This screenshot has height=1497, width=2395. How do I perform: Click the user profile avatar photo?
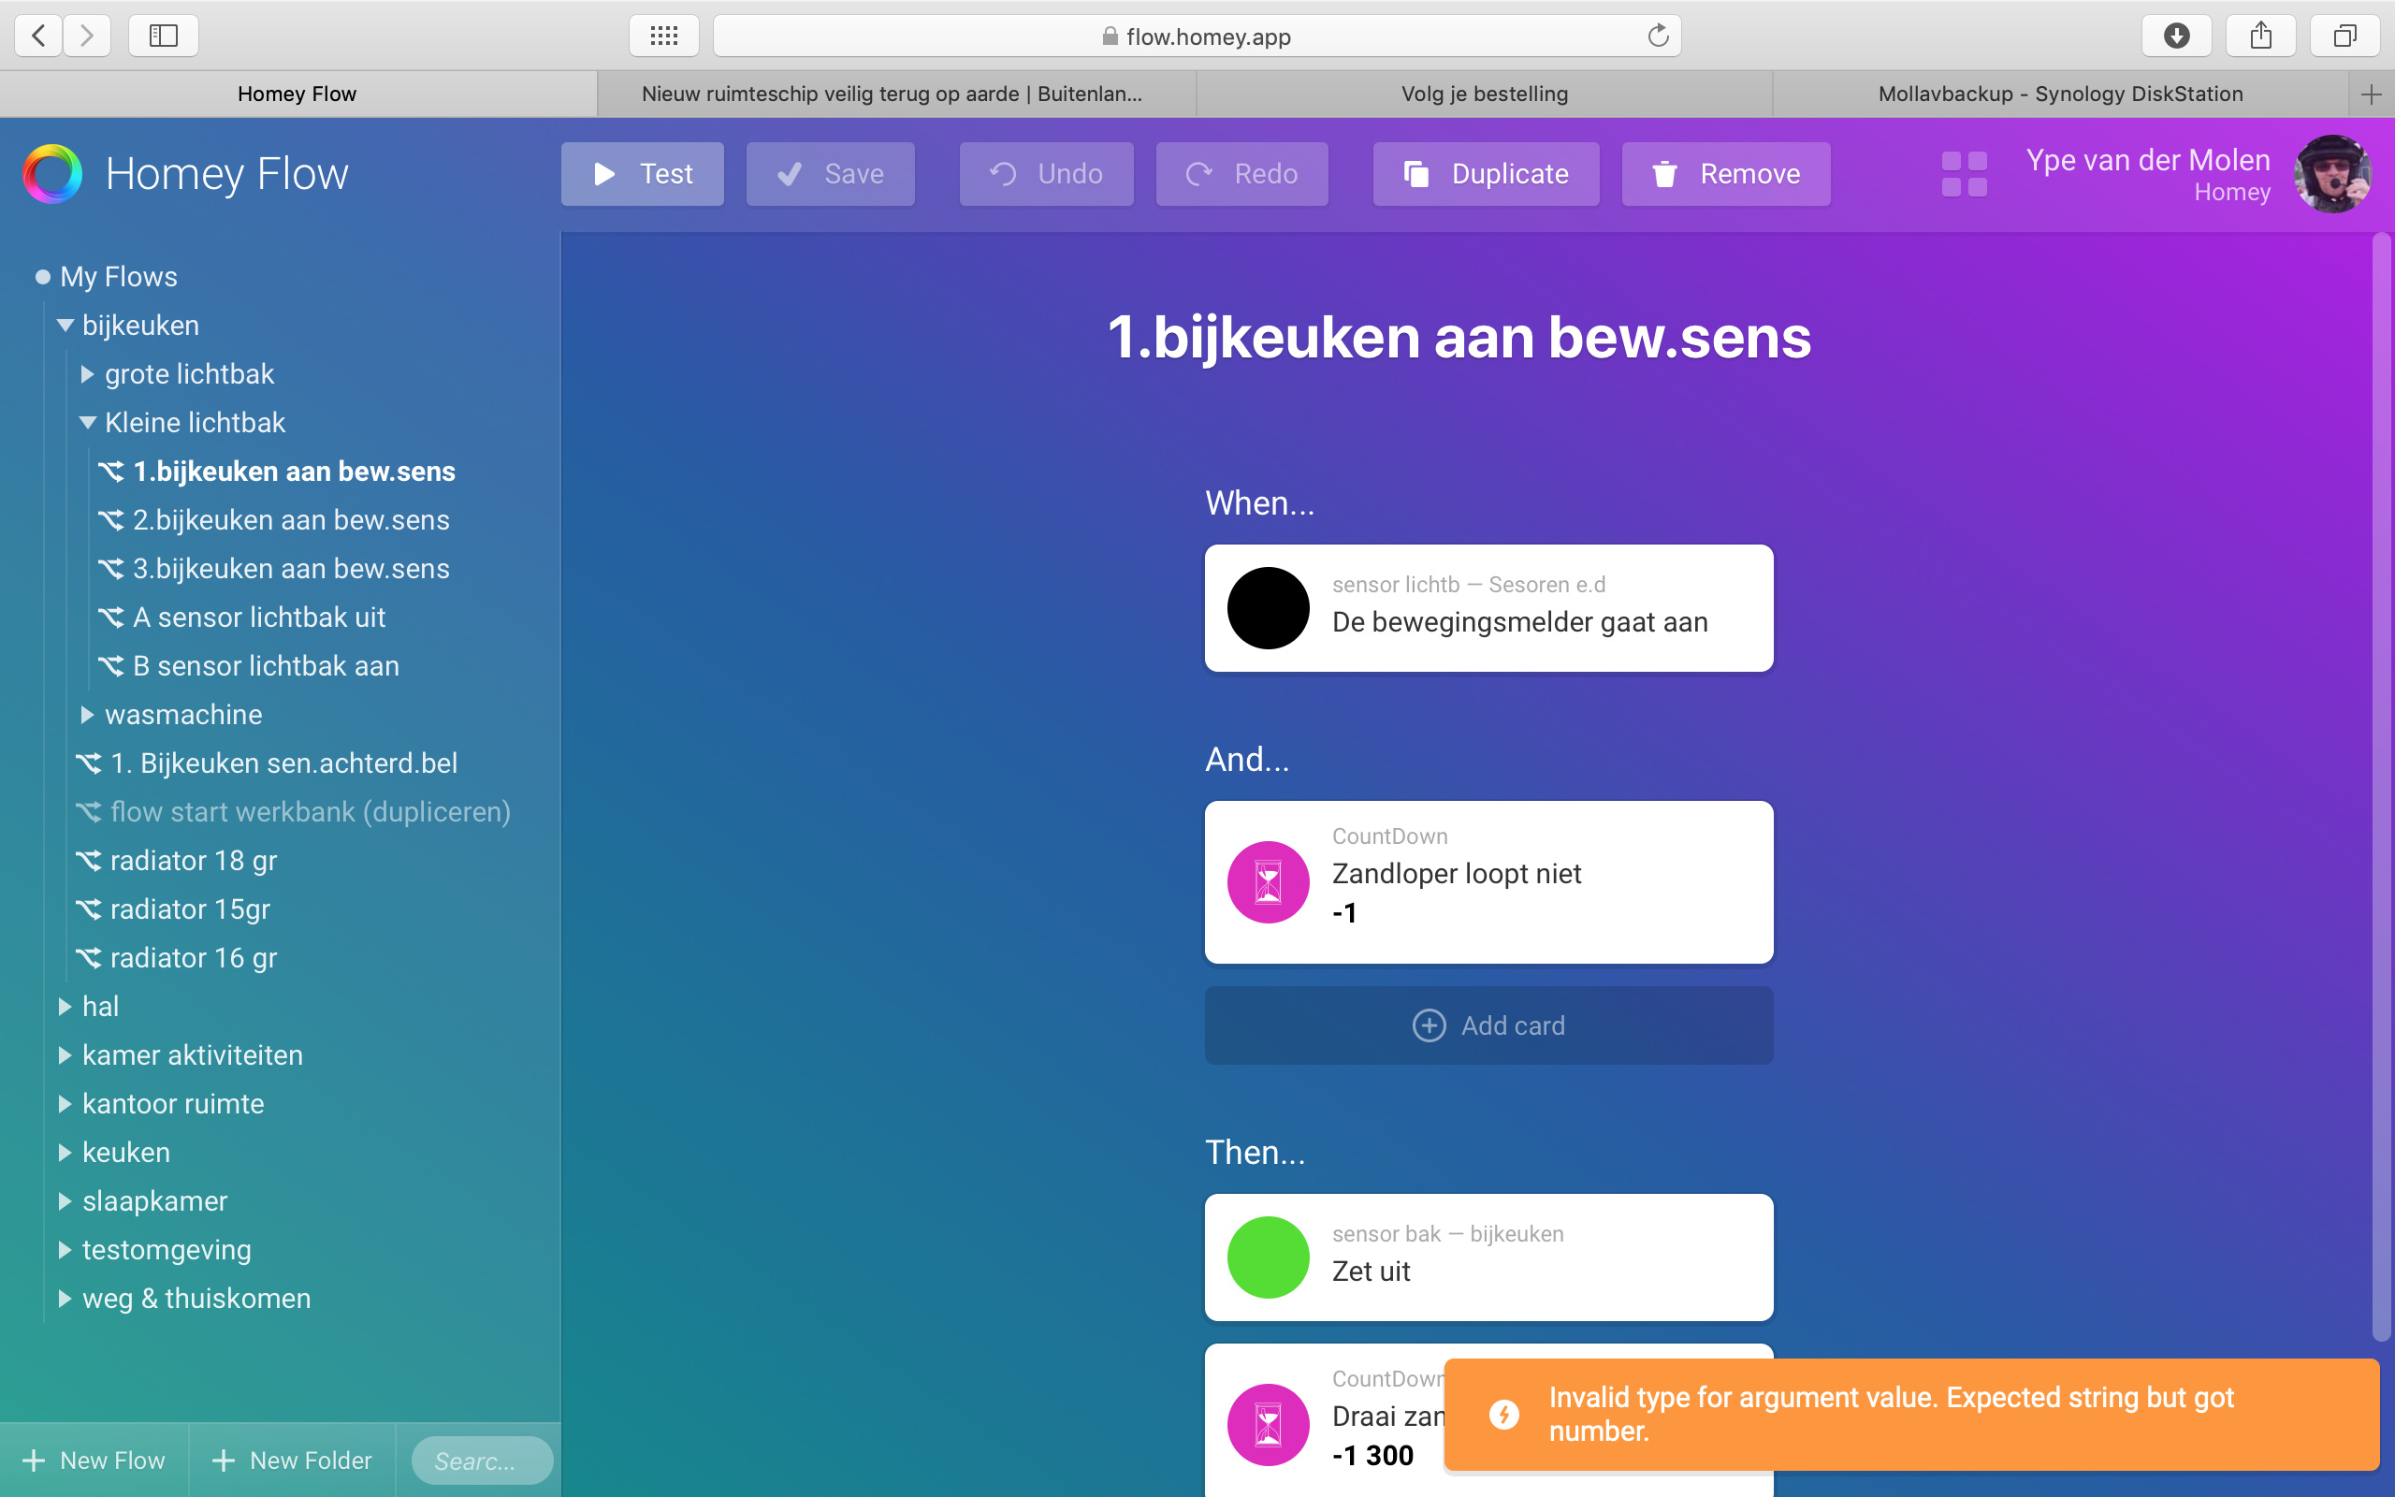tap(2330, 174)
